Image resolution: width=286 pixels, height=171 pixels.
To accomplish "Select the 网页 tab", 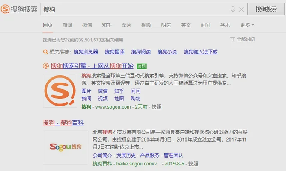I will pos(48,25).
